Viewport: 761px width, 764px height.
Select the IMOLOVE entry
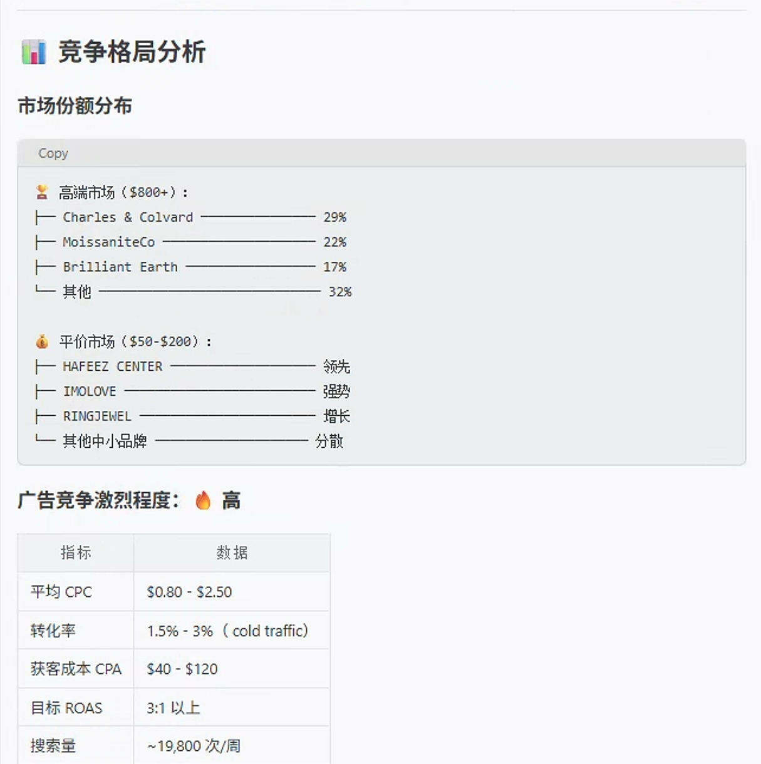(x=193, y=391)
